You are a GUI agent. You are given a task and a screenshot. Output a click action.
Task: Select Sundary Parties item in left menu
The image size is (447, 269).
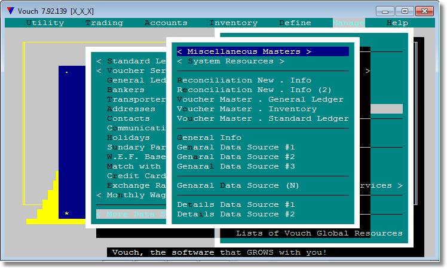coord(137,147)
